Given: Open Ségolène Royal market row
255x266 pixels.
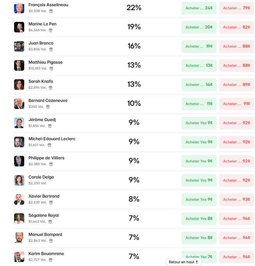Looking at the screenshot, I should 134,219.
